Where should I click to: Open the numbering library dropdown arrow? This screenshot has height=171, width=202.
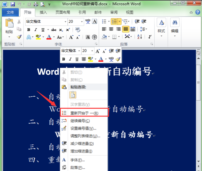click(x=120, y=22)
